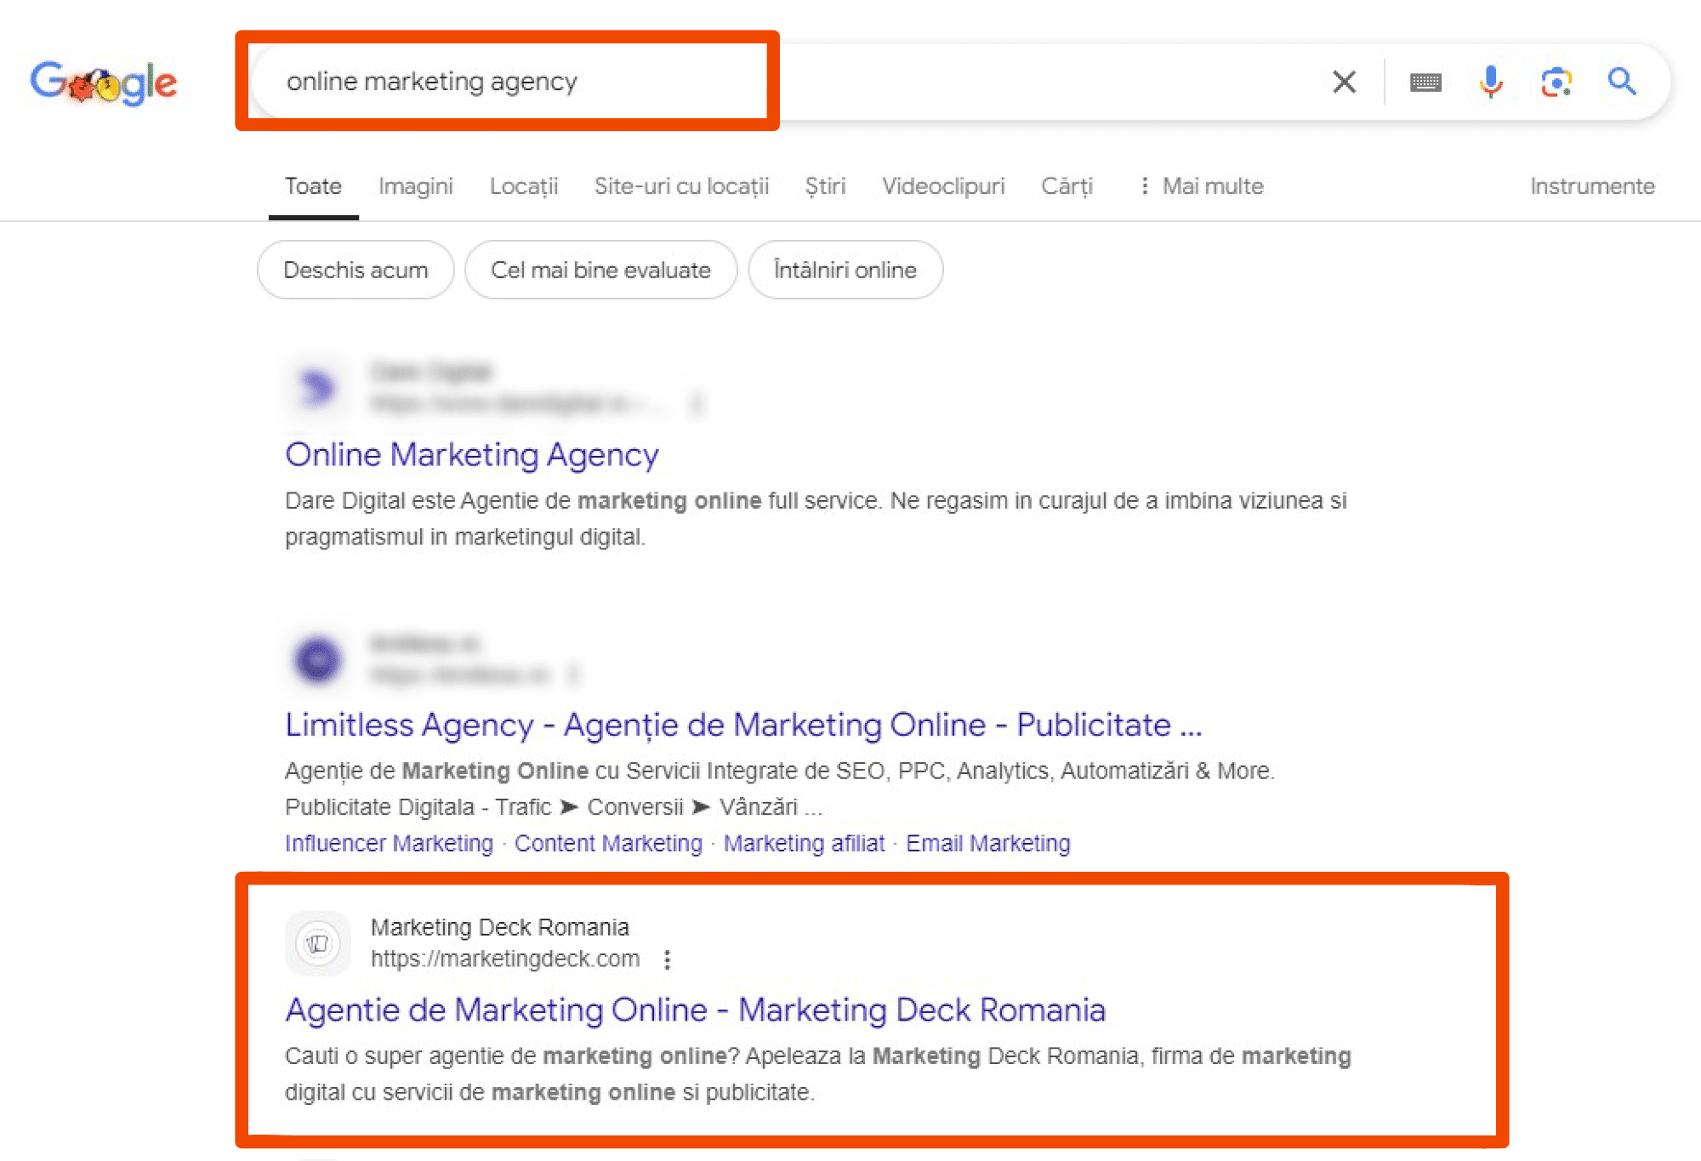The image size is (1701, 1161).
Task: Click the Marketing Deck Romania favicon
Action: pos(317,943)
